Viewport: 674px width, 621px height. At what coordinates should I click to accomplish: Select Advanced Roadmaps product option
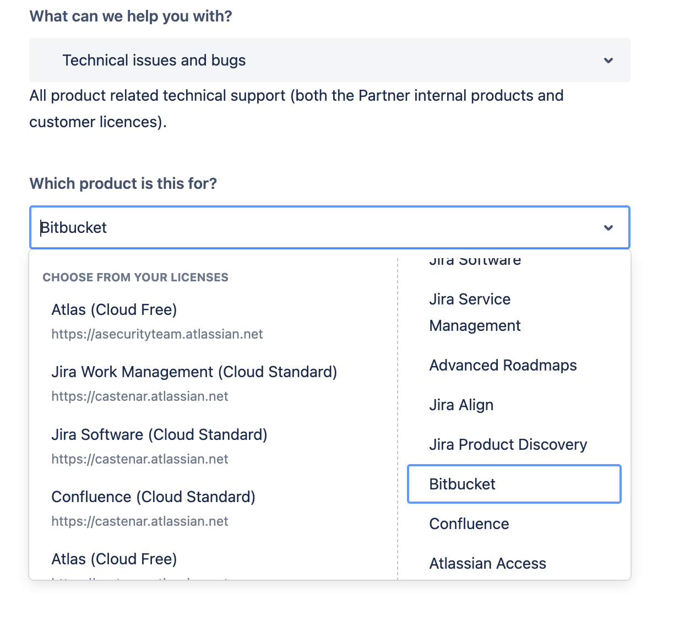tap(503, 366)
